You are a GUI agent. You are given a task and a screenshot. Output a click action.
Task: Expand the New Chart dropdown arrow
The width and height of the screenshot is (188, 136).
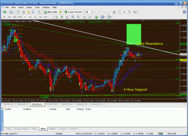click(x=7, y=12)
